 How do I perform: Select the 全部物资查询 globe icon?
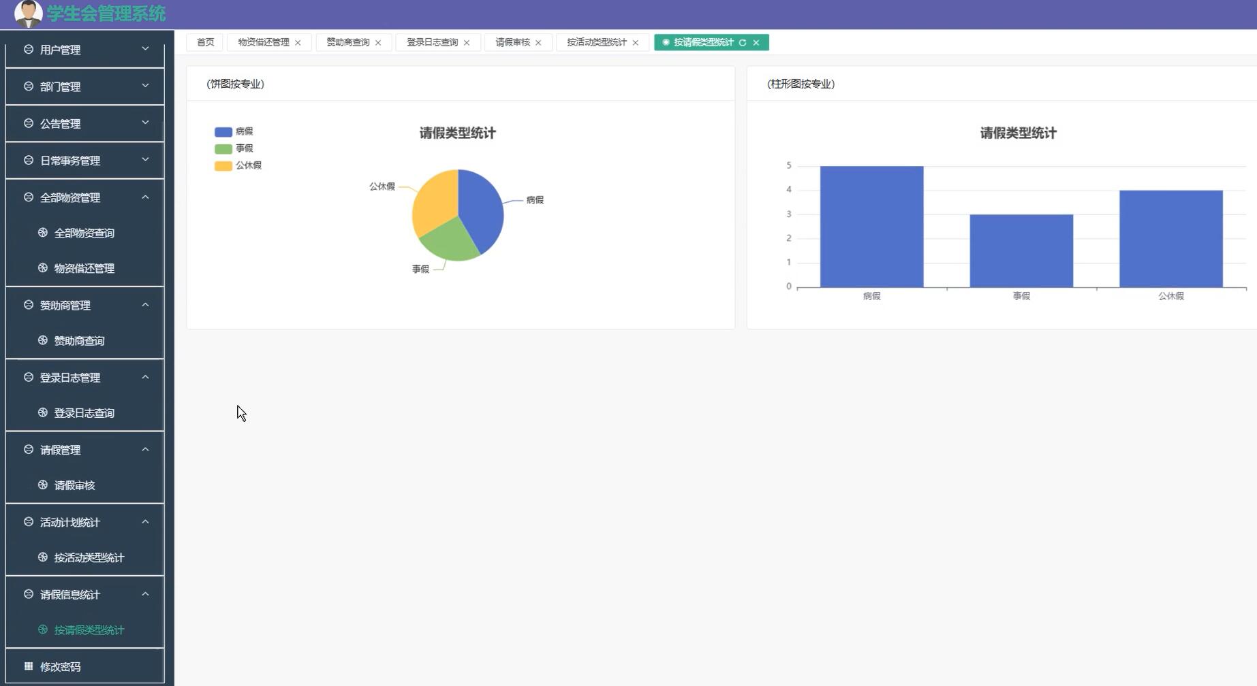[42, 232]
